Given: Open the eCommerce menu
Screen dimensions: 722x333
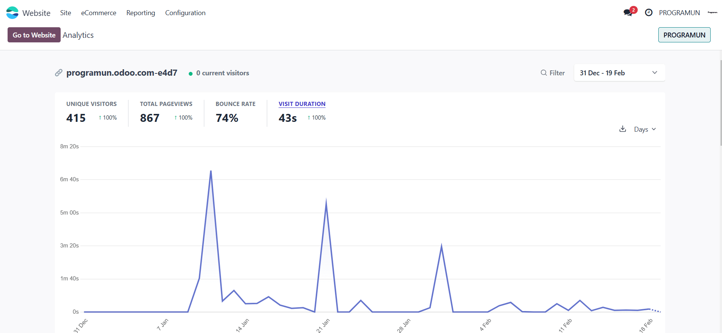Looking at the screenshot, I should tap(99, 13).
